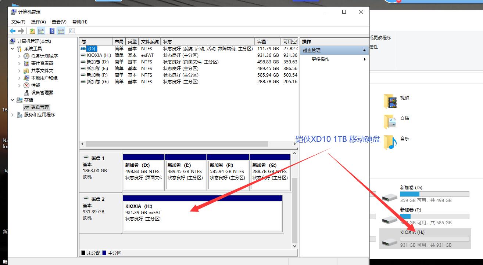Sort by the 卷 column header
Screen dimensions: 483x265
(96, 42)
